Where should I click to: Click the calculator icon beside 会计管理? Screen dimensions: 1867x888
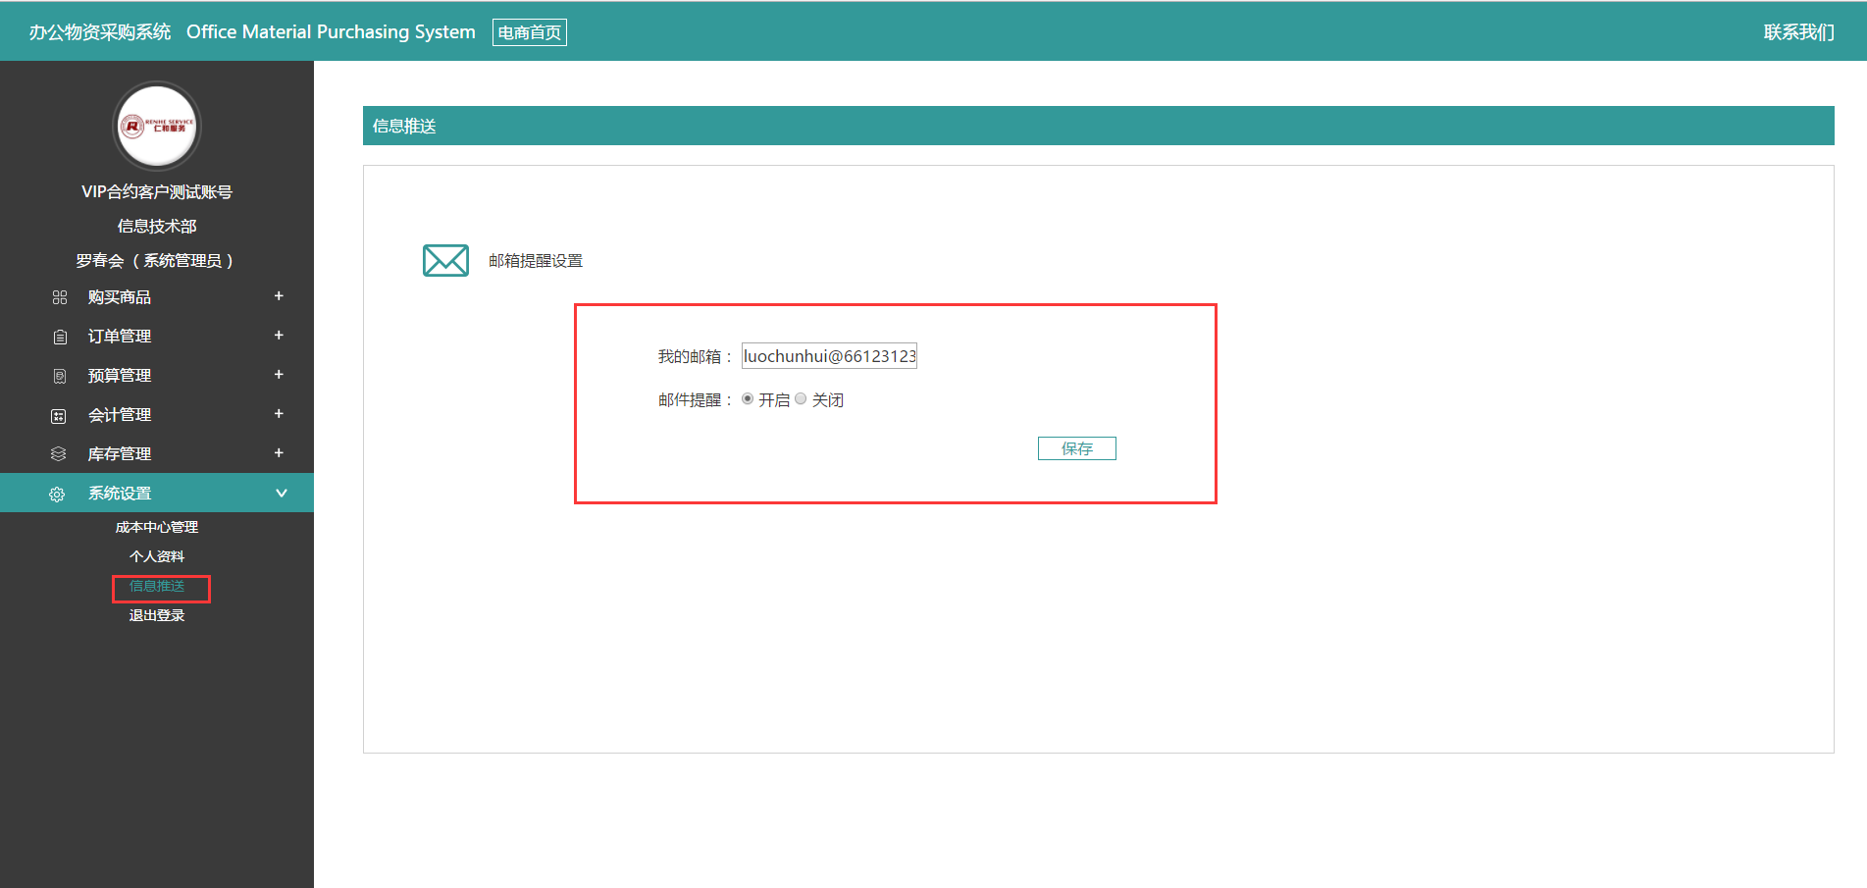point(59,416)
